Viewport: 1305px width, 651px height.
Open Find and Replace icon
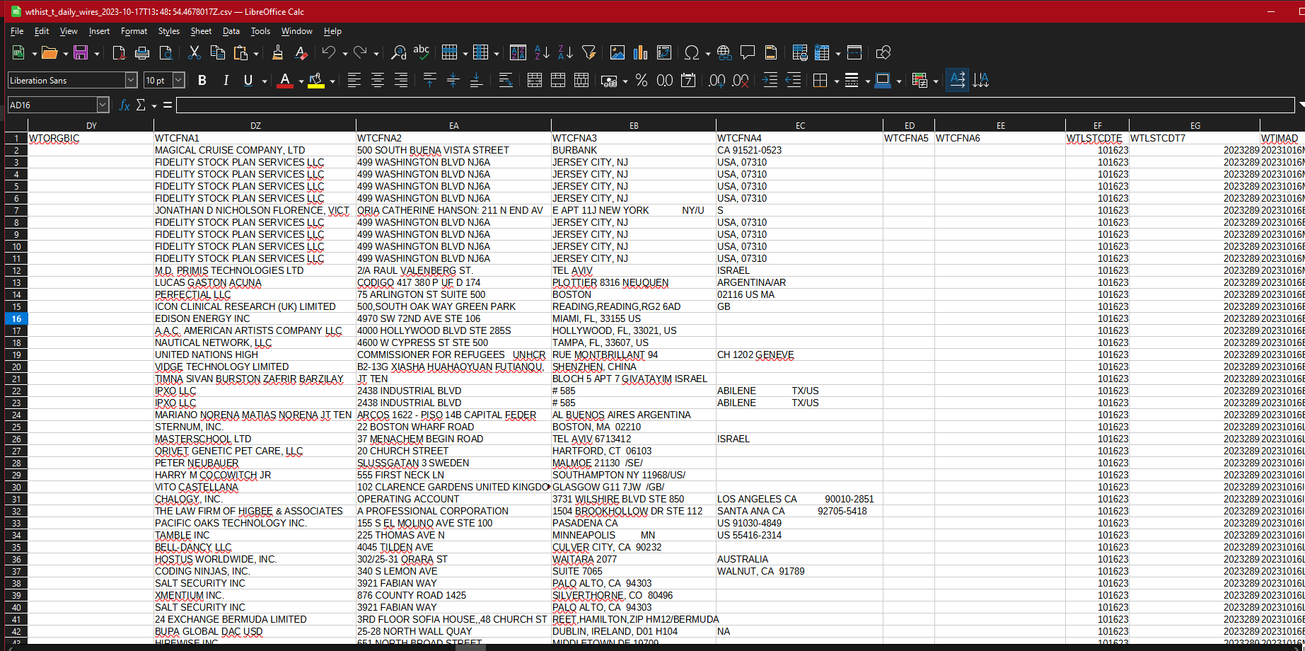pos(398,52)
